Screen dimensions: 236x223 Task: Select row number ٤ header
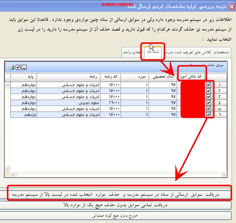pyautogui.click(x=220, y=103)
